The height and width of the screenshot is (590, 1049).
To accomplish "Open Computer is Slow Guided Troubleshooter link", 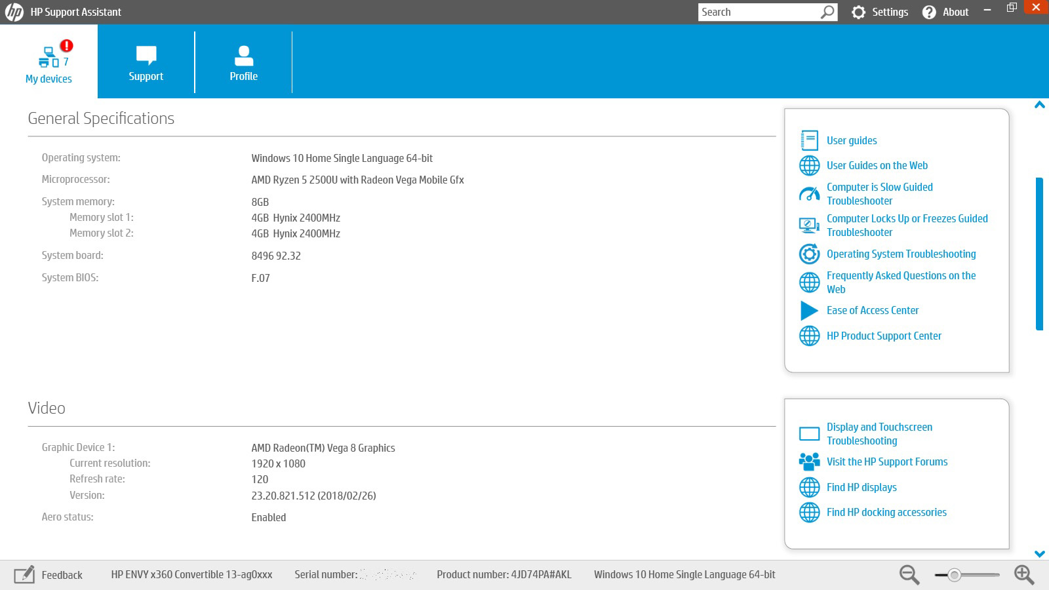I will [x=879, y=194].
